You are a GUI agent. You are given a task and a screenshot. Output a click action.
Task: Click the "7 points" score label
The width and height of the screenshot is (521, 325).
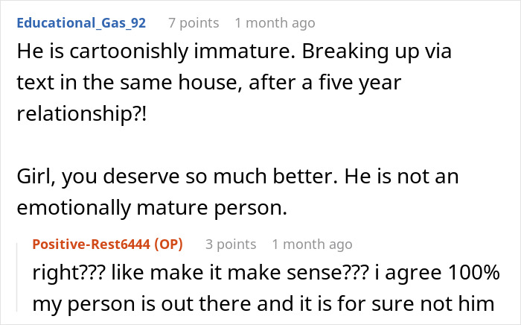pos(194,23)
